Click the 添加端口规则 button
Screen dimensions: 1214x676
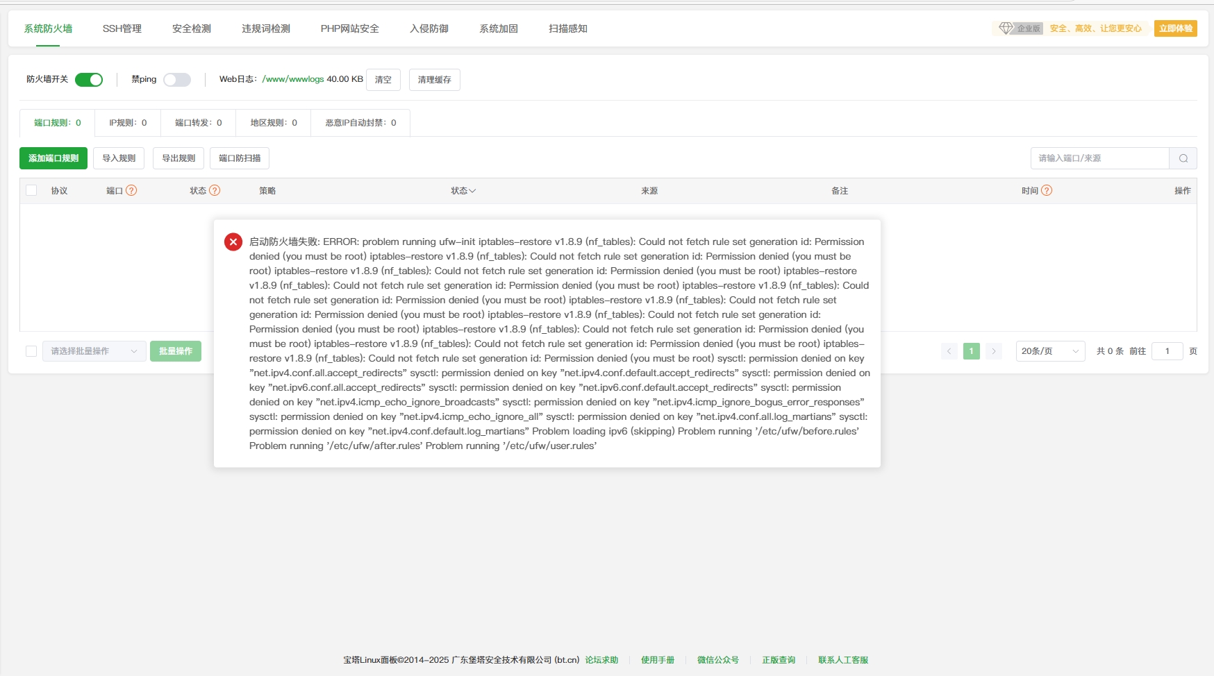click(x=53, y=158)
